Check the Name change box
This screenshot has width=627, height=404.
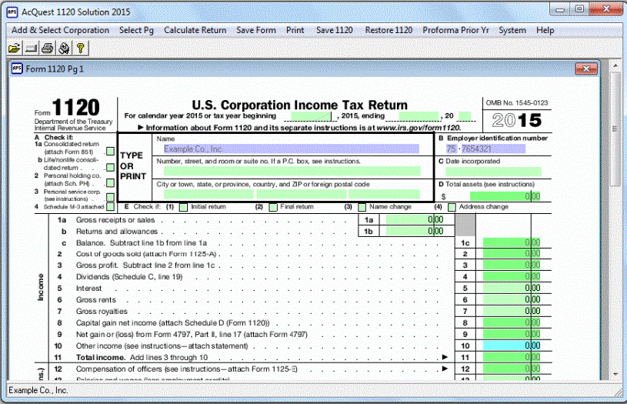(362, 207)
